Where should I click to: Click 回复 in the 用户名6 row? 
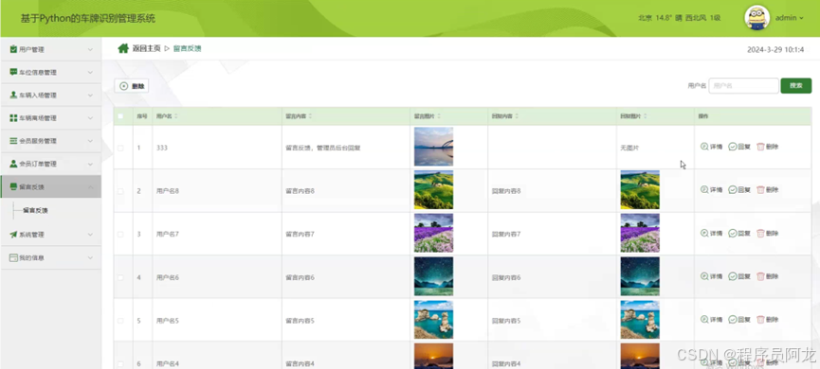point(739,276)
